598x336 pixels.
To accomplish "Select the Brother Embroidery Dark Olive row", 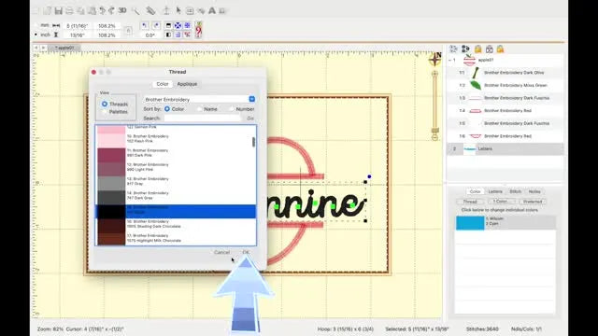I will click(505, 73).
